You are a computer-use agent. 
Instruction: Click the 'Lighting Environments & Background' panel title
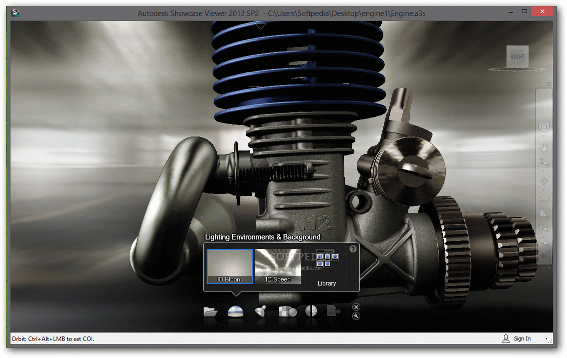(x=263, y=237)
